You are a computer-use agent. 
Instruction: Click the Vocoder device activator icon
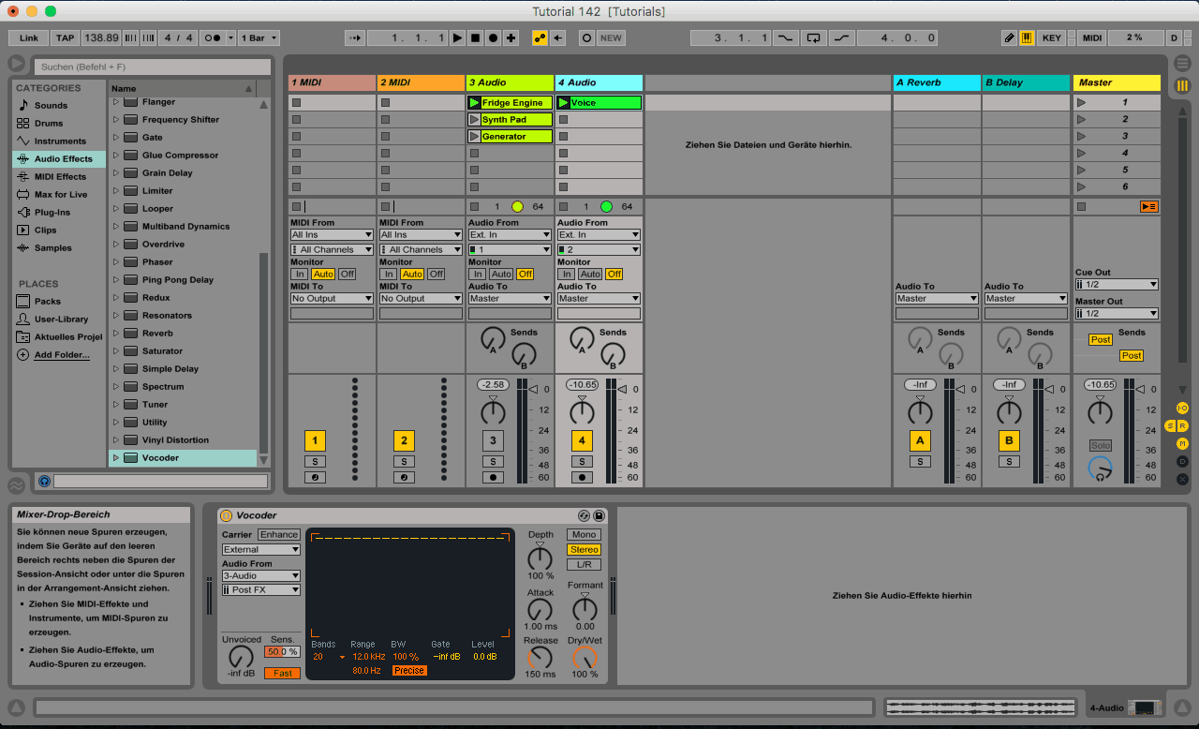point(226,515)
